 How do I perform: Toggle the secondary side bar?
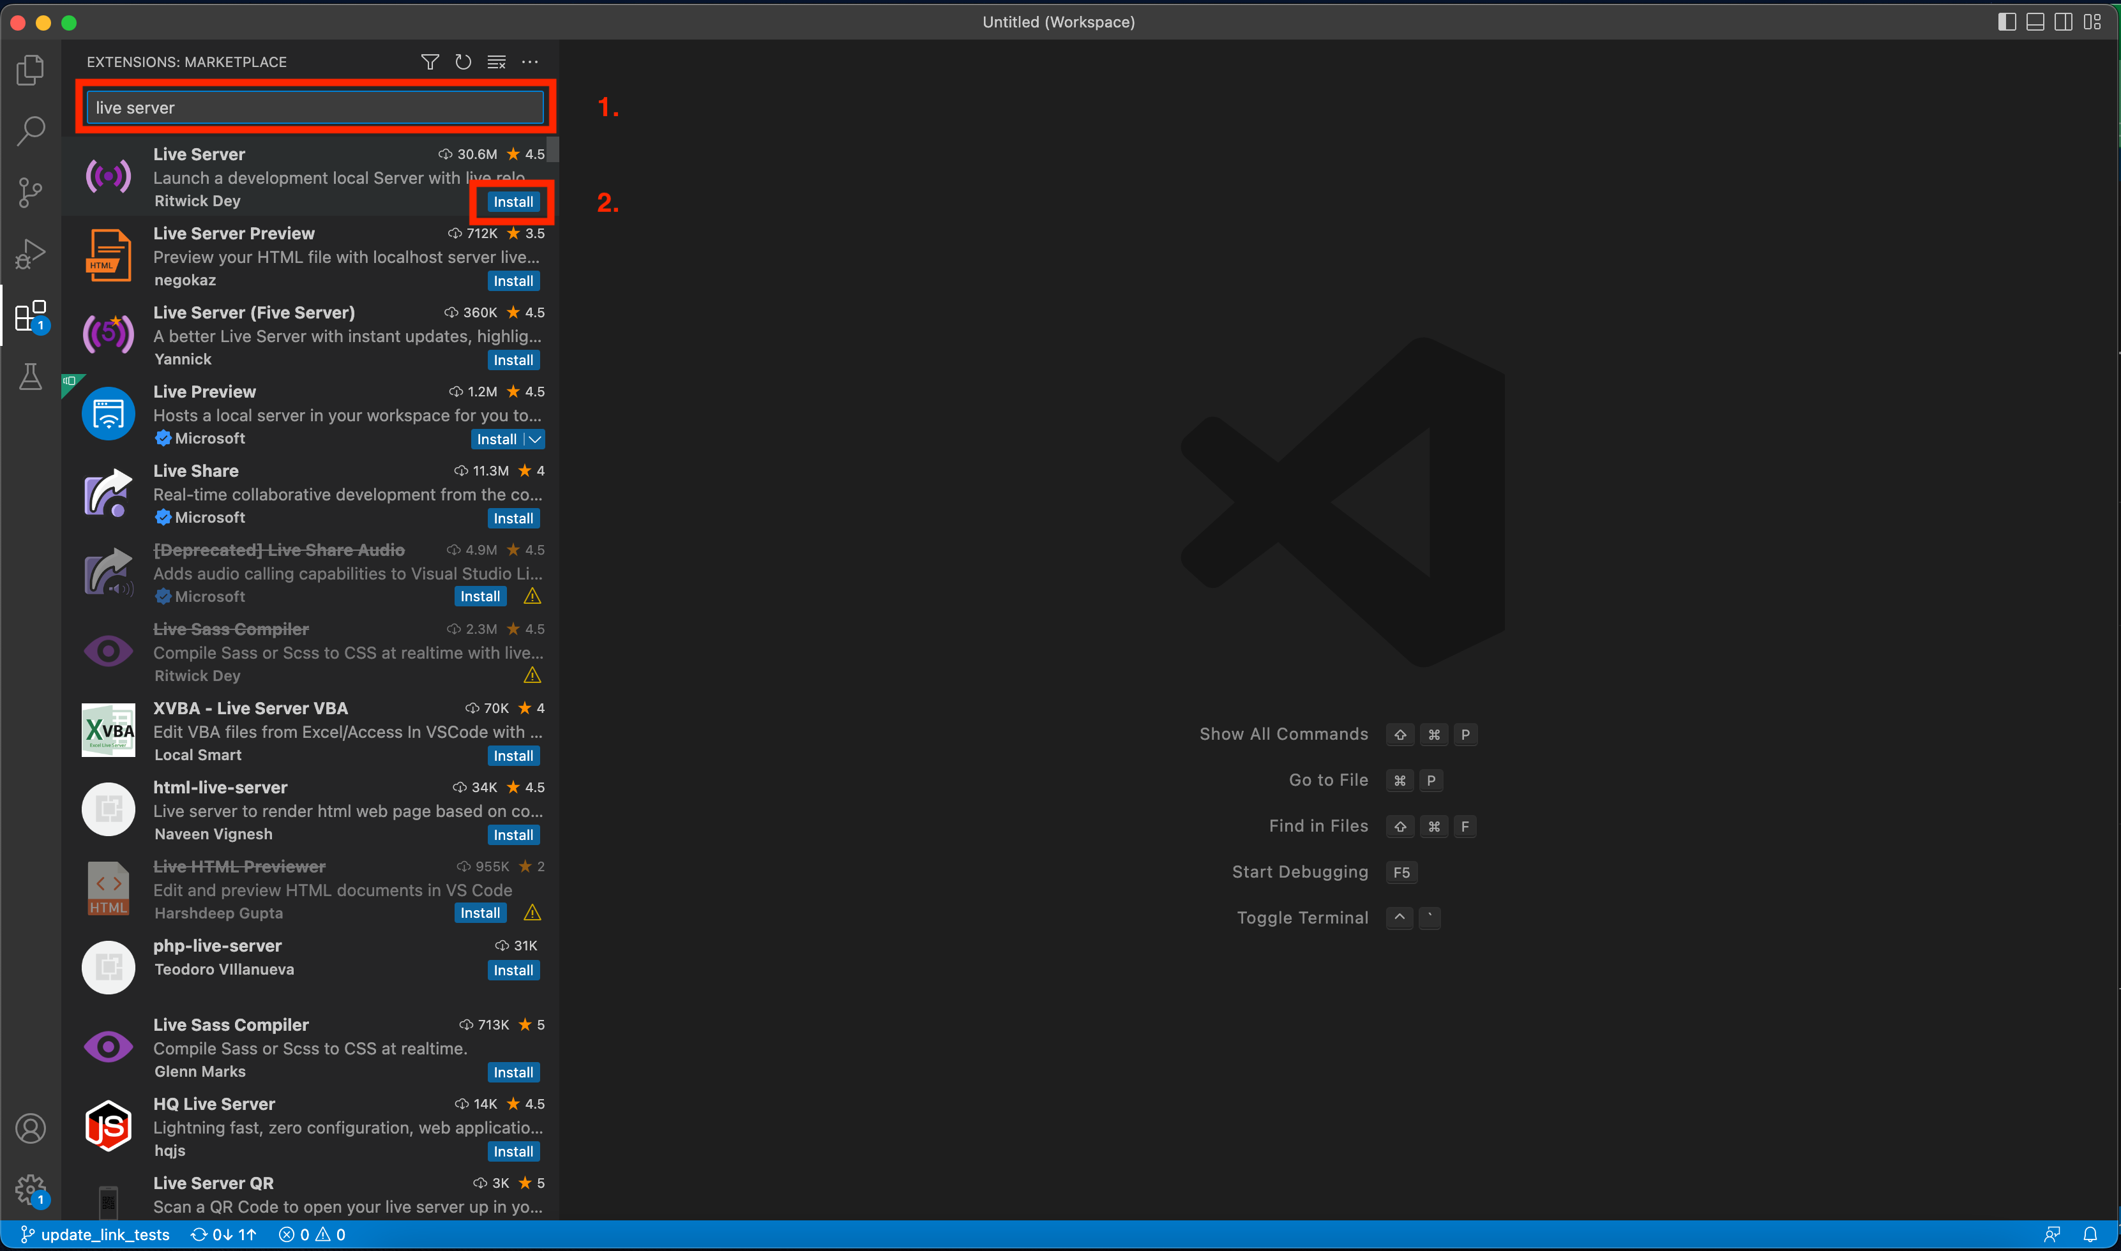[x=2063, y=22]
